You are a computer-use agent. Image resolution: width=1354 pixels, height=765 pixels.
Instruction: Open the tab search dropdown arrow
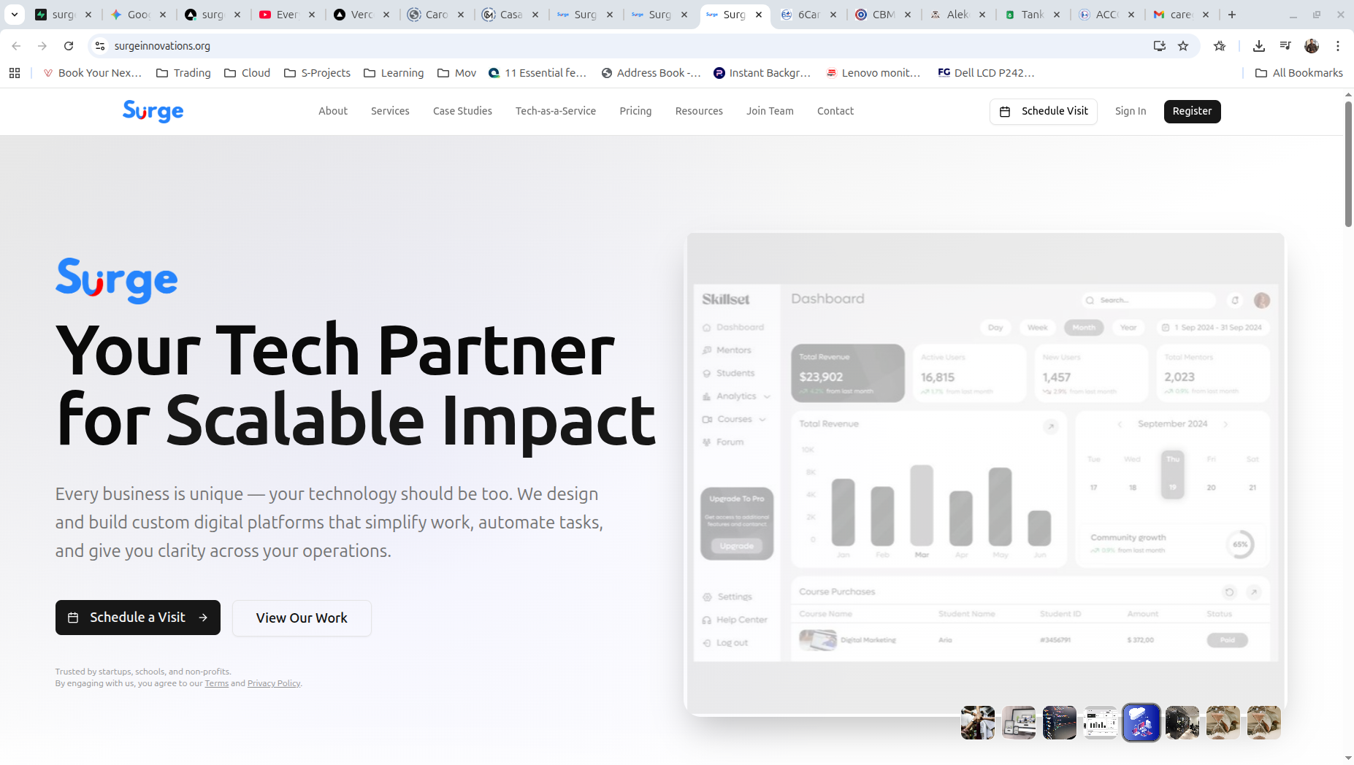15,15
